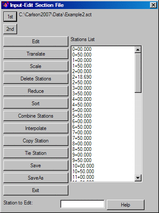159x213 pixels.
Task: Click the Reduce button
Action: click(x=36, y=91)
